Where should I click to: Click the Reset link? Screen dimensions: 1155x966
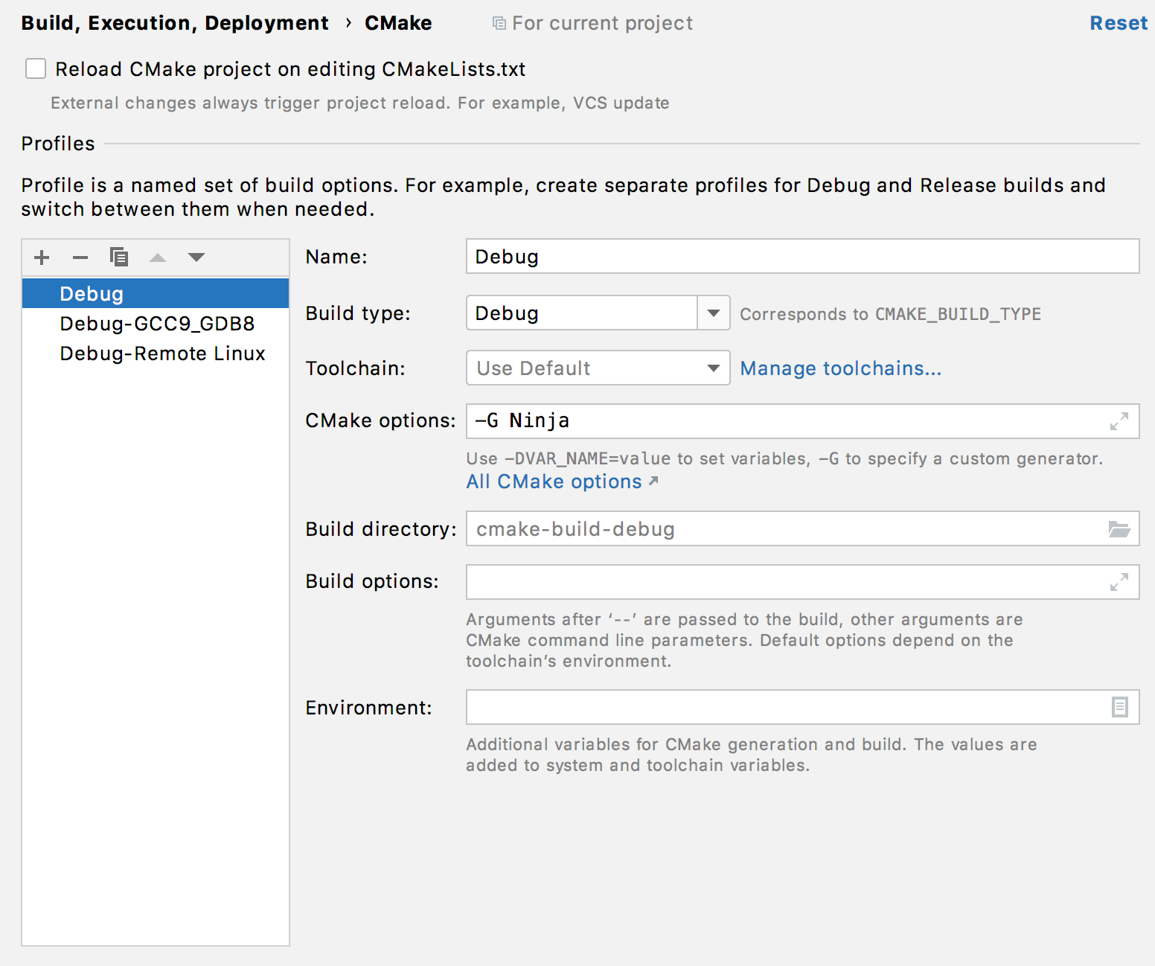click(x=1119, y=23)
